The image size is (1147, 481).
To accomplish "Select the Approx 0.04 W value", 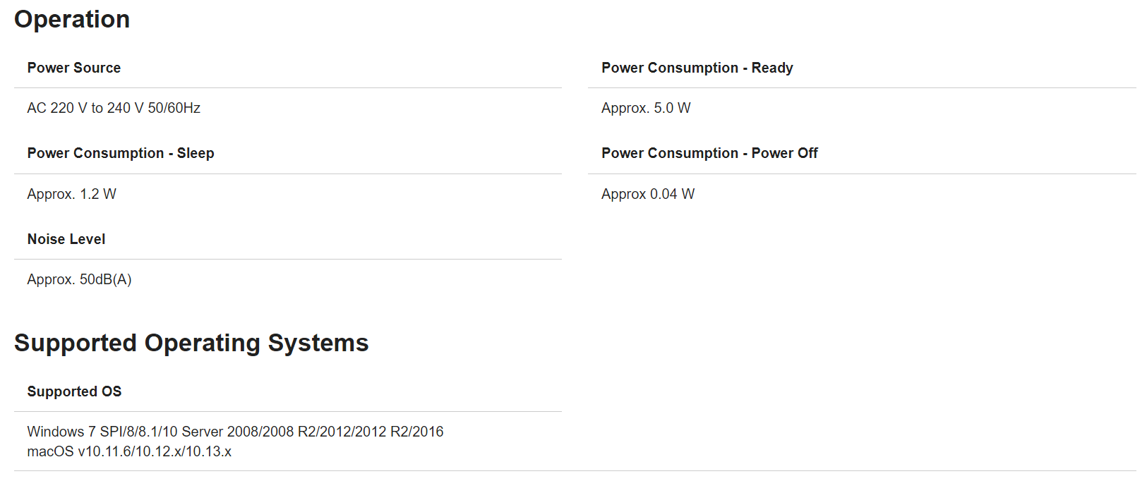I will point(648,194).
